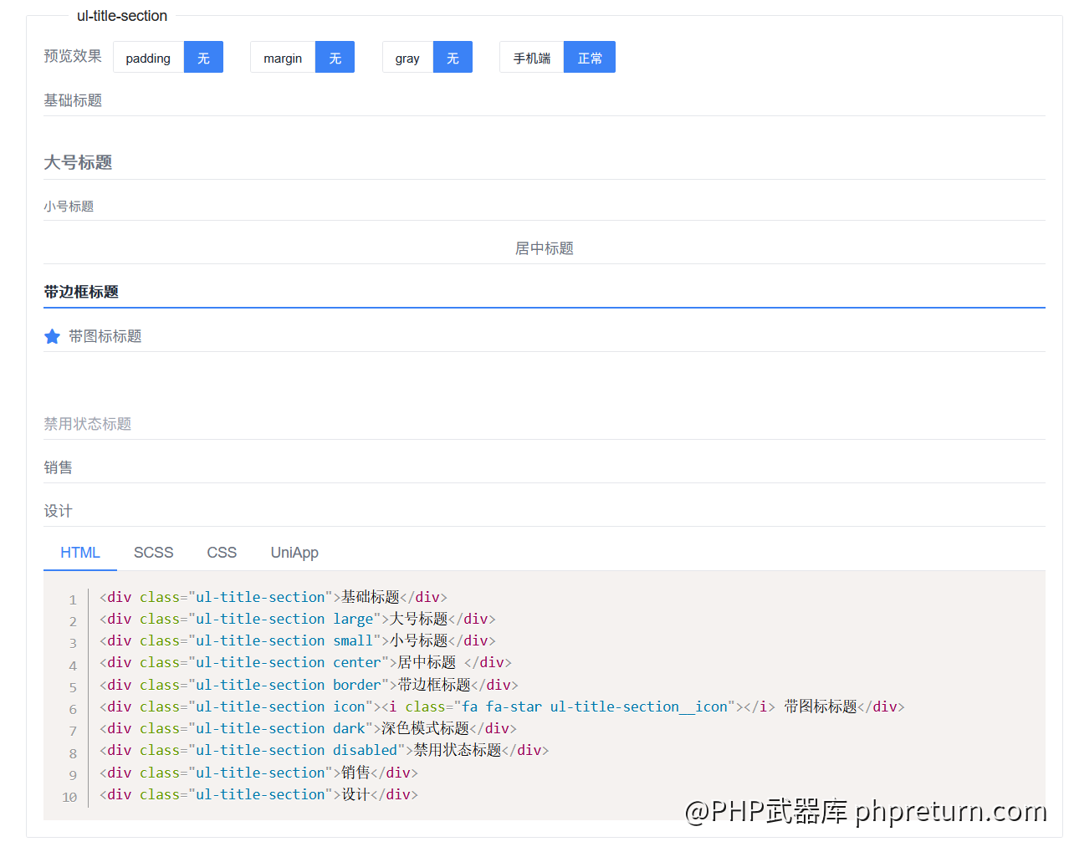Viewport: 1074px width, 847px height.
Task: Switch the 手机端 setting via 正常 button
Action: coord(589,58)
